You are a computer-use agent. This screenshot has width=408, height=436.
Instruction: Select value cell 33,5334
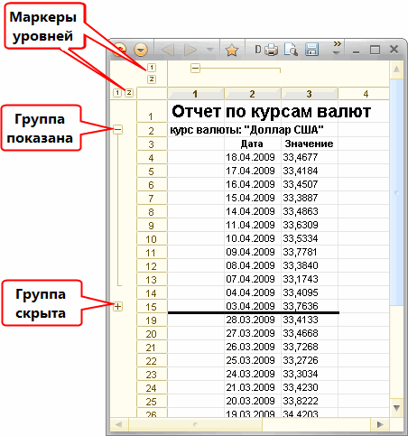(x=310, y=238)
